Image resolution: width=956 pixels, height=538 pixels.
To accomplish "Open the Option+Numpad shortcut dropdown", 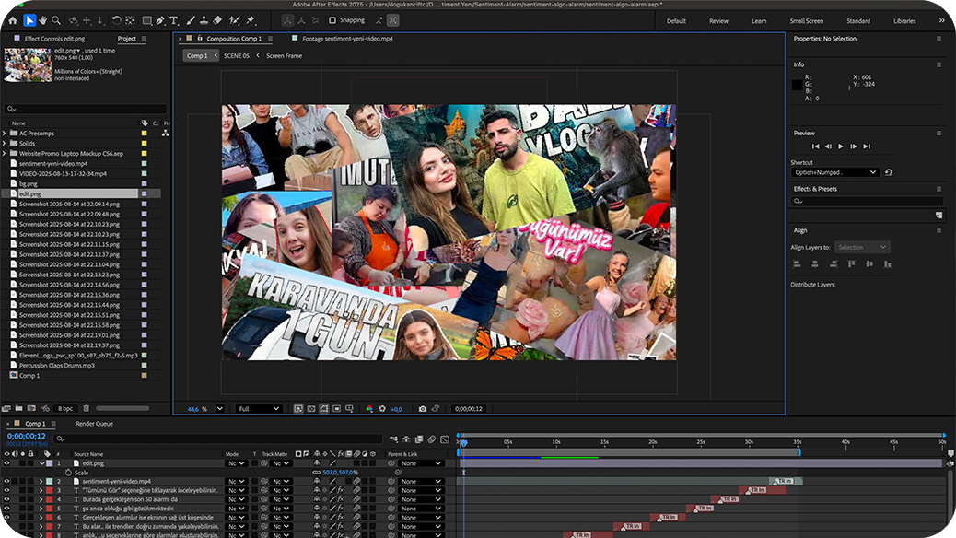I will point(835,172).
